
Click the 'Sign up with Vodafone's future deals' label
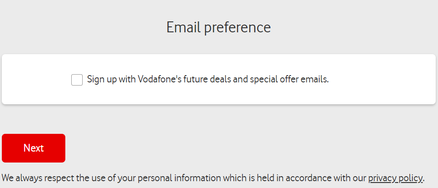pyautogui.click(x=208, y=79)
